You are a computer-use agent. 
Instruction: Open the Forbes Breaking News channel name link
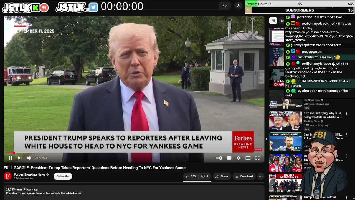coord(30,174)
